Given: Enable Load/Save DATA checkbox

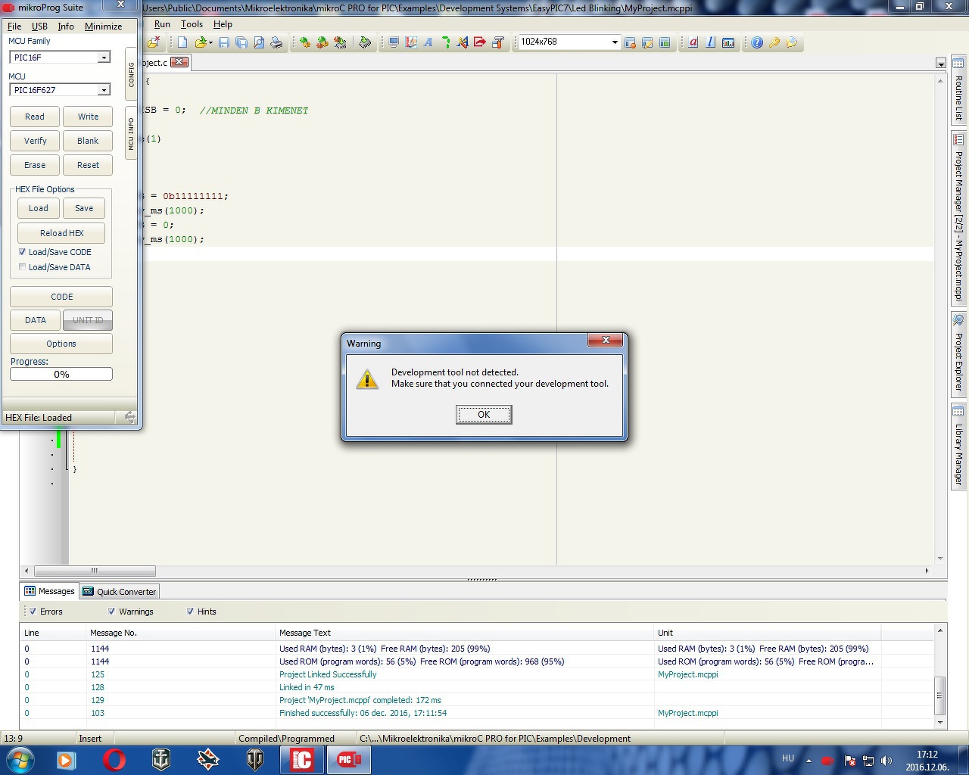Looking at the screenshot, I should tap(22, 267).
